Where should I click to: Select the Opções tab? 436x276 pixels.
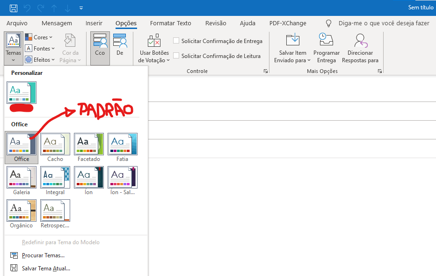pos(126,23)
